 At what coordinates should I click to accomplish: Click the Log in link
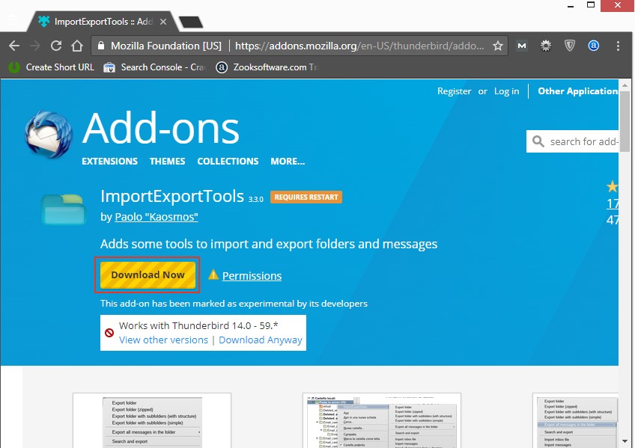pos(506,91)
